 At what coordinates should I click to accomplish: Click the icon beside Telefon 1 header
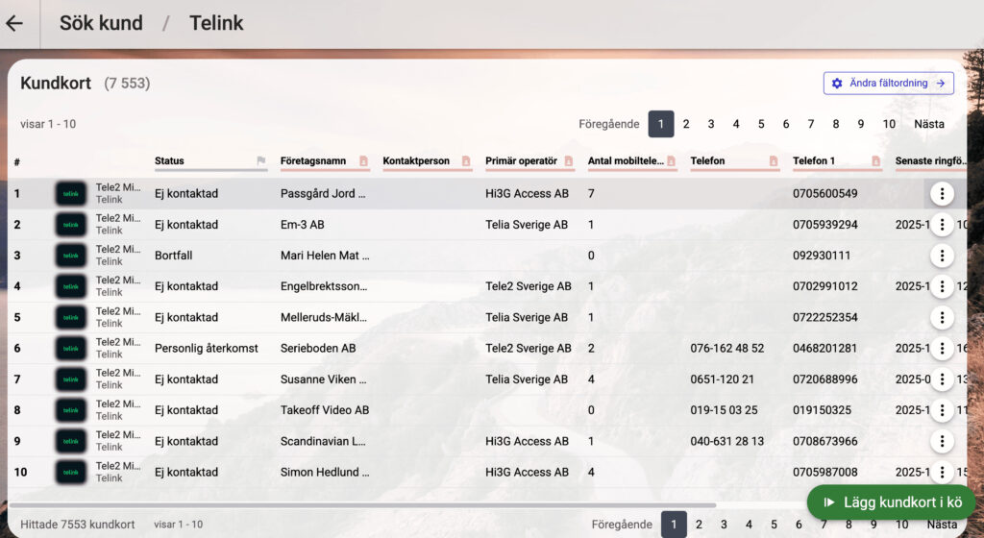point(875,161)
